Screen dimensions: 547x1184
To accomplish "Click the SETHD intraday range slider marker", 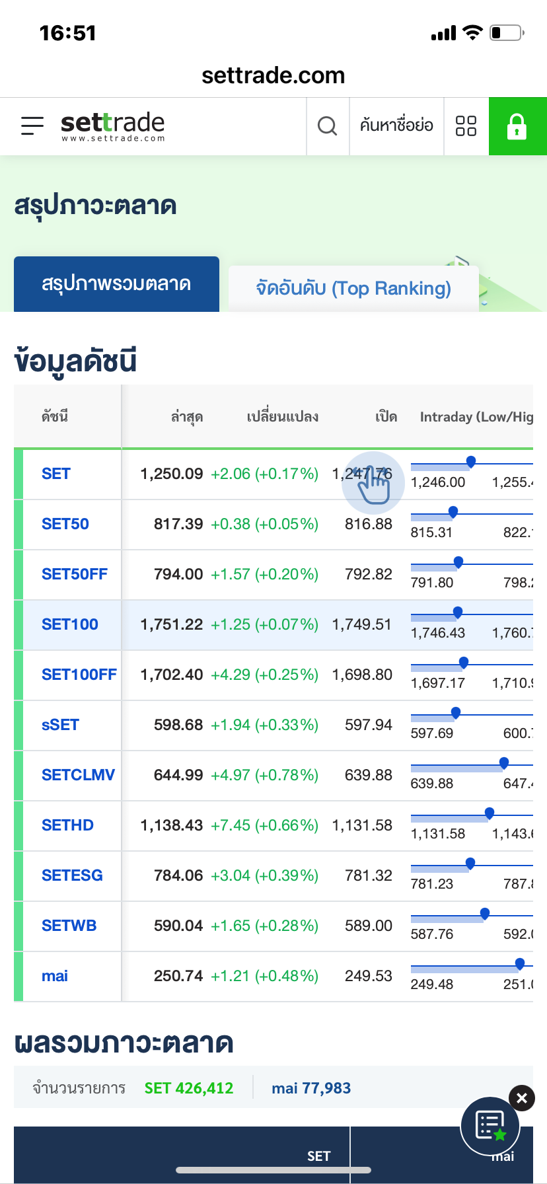I will [x=490, y=813].
